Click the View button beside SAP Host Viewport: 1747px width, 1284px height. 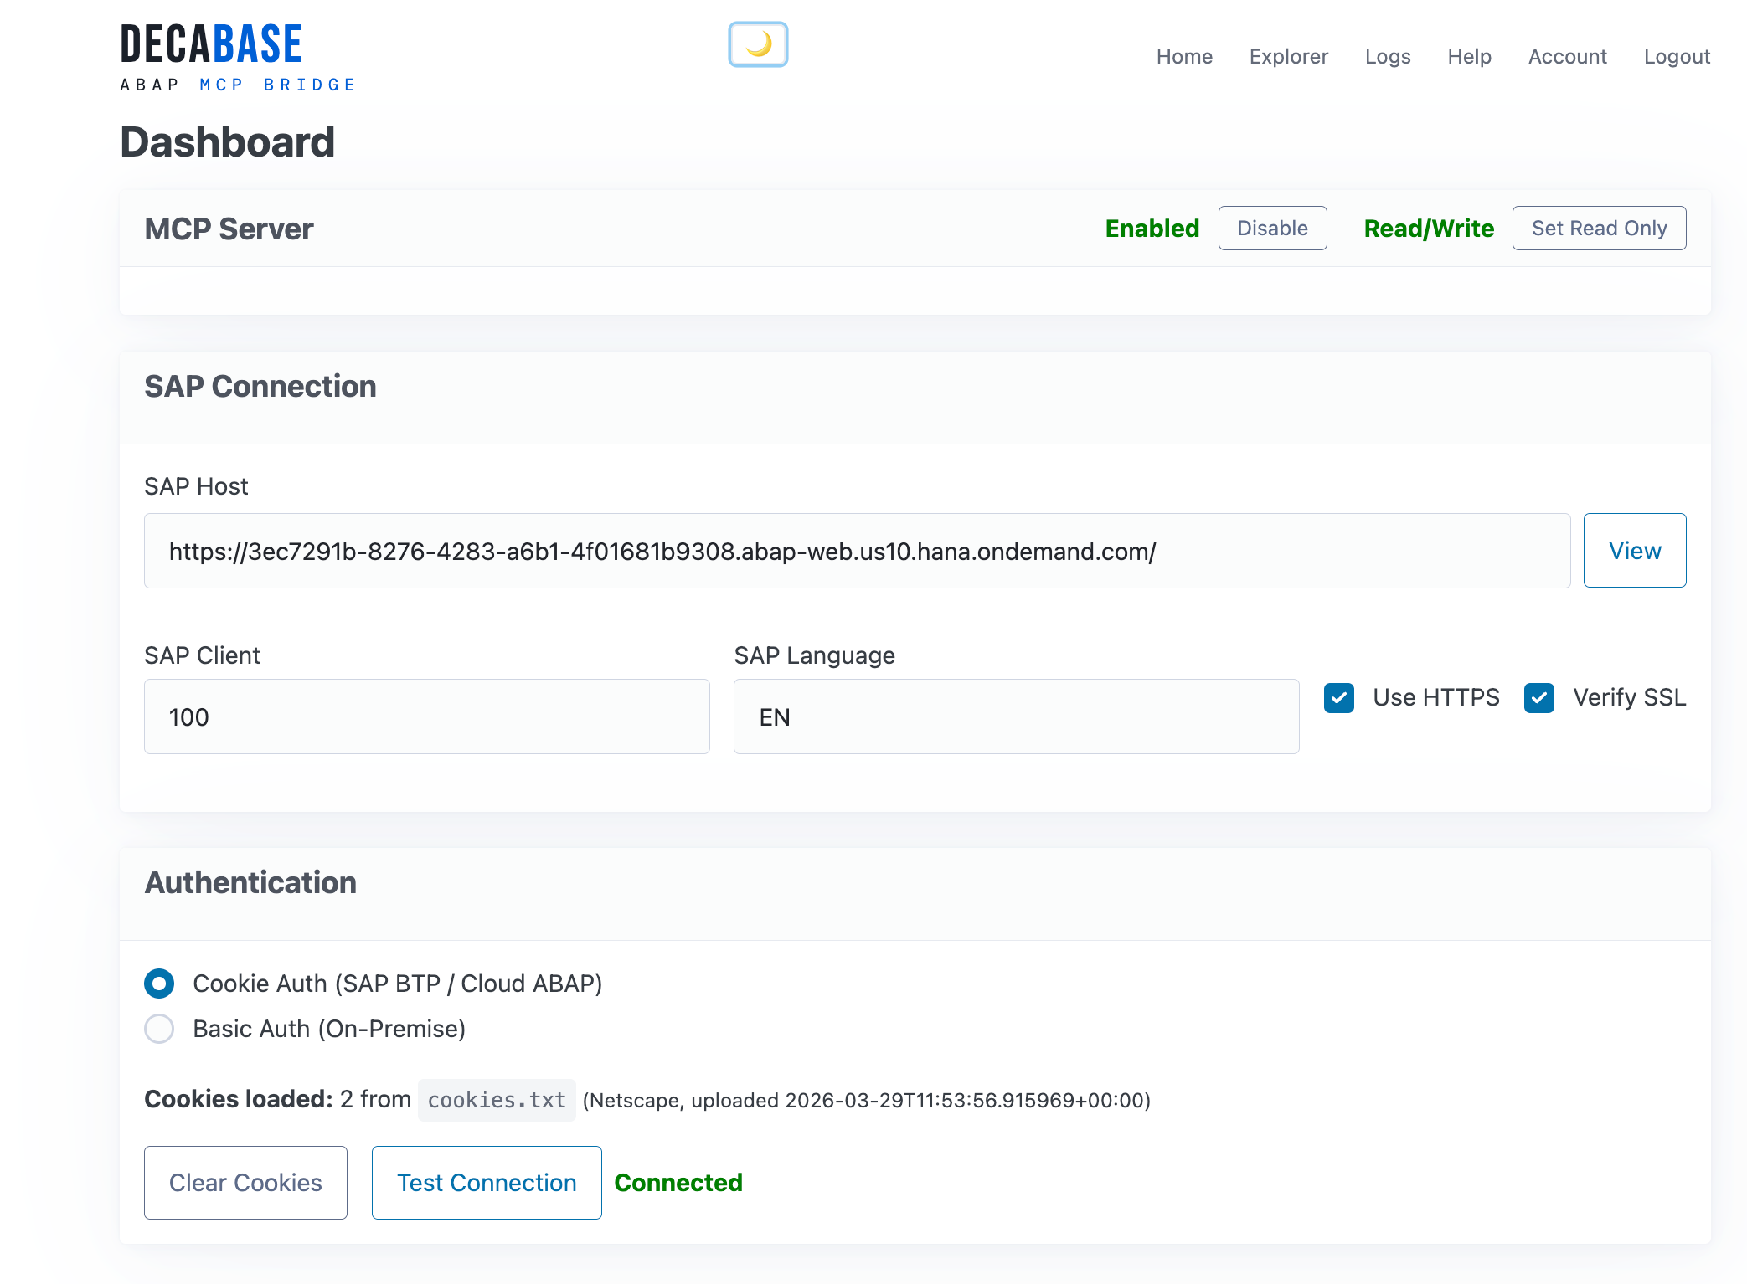(x=1635, y=551)
